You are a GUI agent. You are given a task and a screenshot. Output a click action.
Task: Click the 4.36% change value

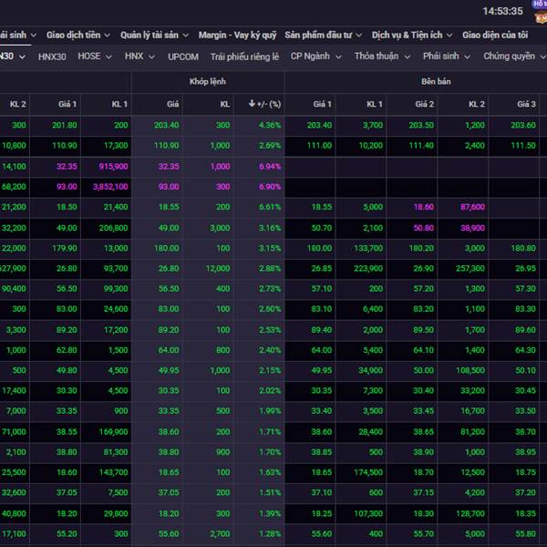click(x=270, y=125)
